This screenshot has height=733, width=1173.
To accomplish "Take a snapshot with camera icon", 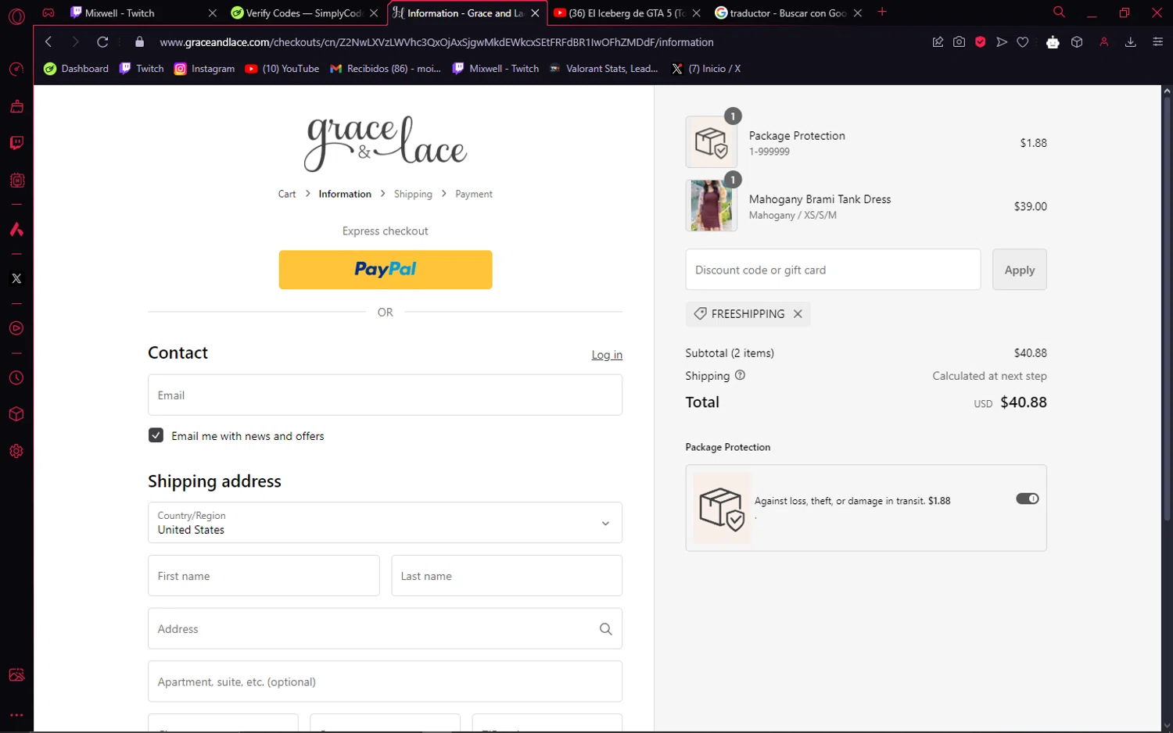I will pos(959,42).
